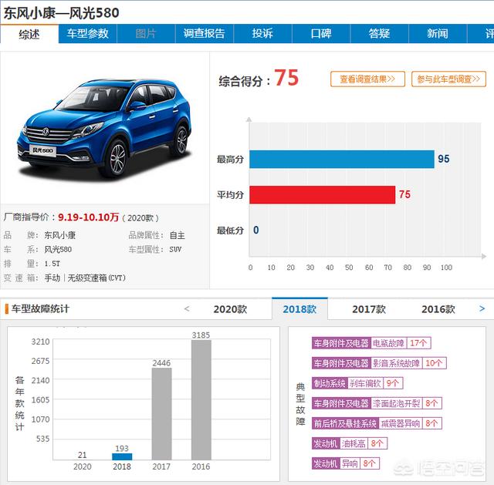Select the 口碑 tab
Screen dimensions: 494x485
click(x=321, y=33)
